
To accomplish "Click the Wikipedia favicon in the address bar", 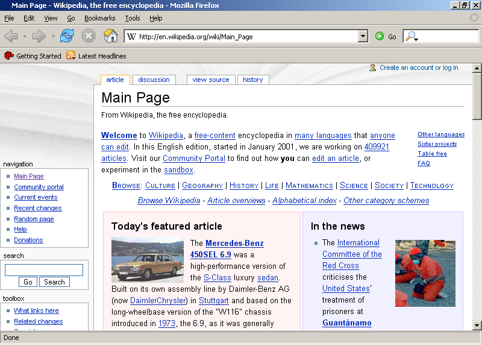I will coord(131,37).
